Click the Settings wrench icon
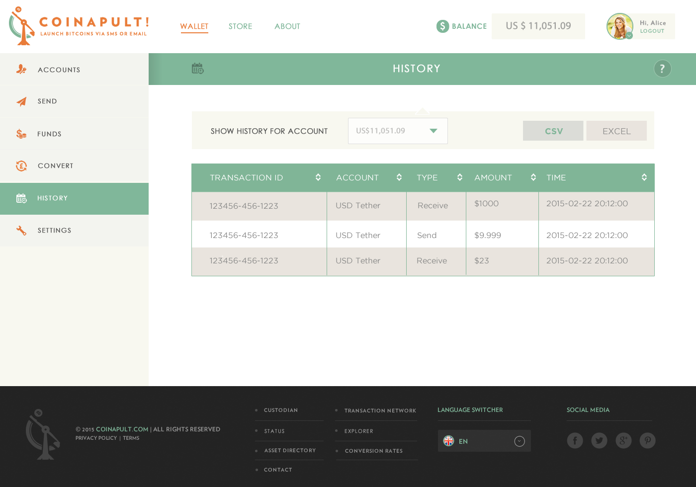Screen dimensions: 696x487 click(21, 231)
